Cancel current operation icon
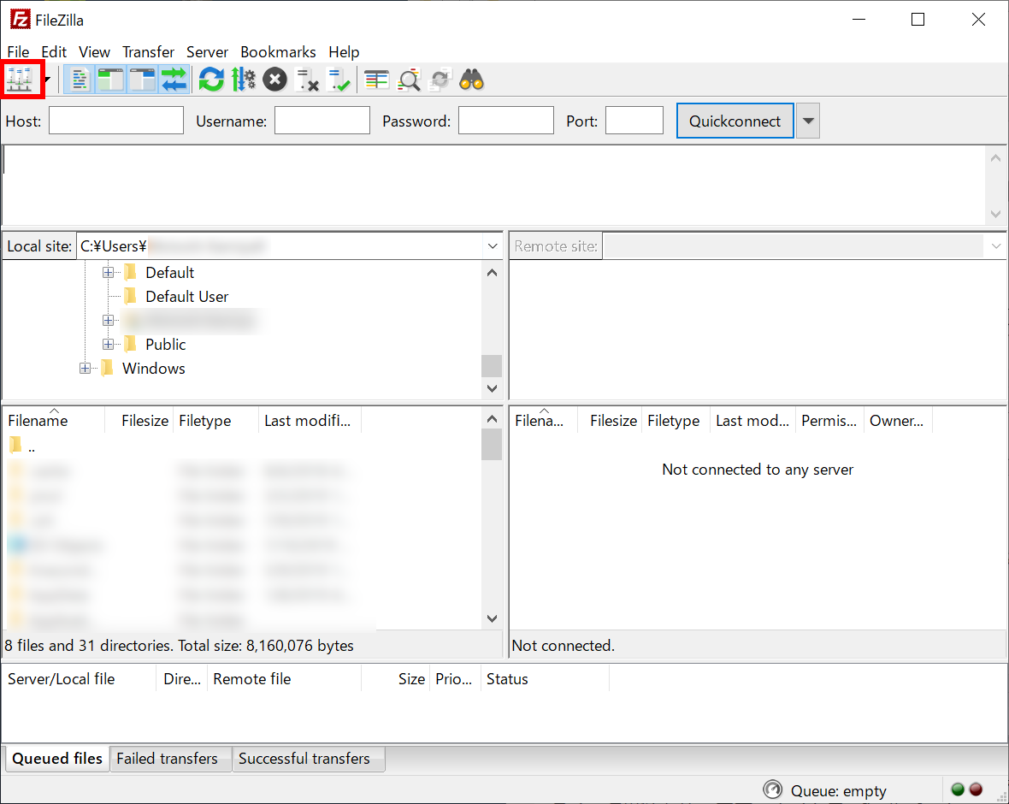The width and height of the screenshot is (1009, 804). [x=274, y=80]
